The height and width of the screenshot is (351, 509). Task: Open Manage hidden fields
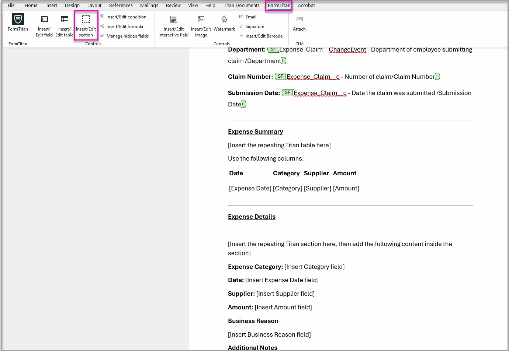(125, 36)
